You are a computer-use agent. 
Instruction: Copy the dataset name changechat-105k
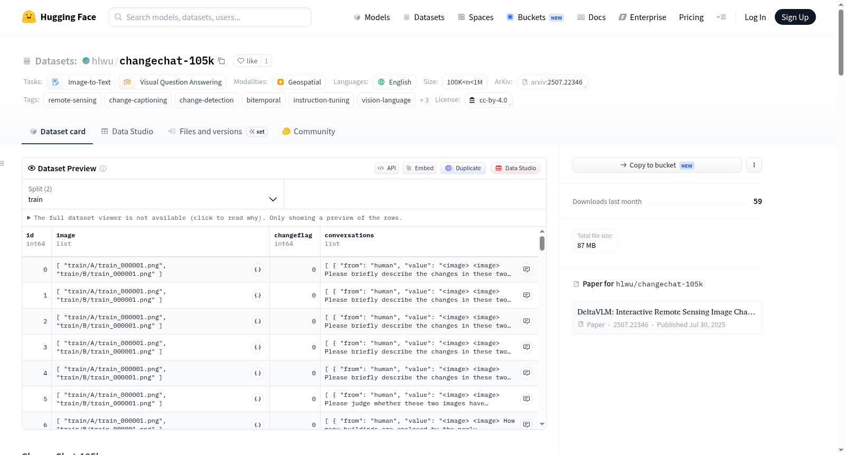(222, 61)
